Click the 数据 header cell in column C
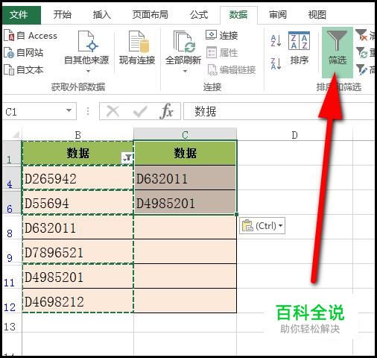This screenshot has height=358, width=377. tap(185, 153)
